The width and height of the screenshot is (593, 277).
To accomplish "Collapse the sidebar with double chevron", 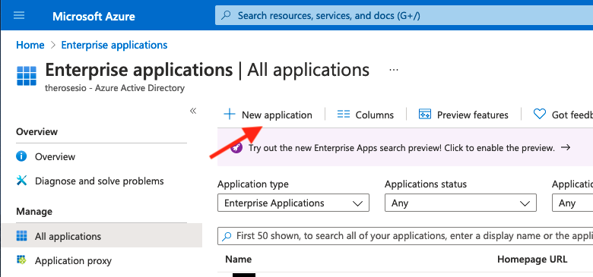I will [x=193, y=111].
